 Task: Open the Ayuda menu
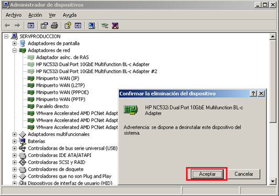coord(69,15)
